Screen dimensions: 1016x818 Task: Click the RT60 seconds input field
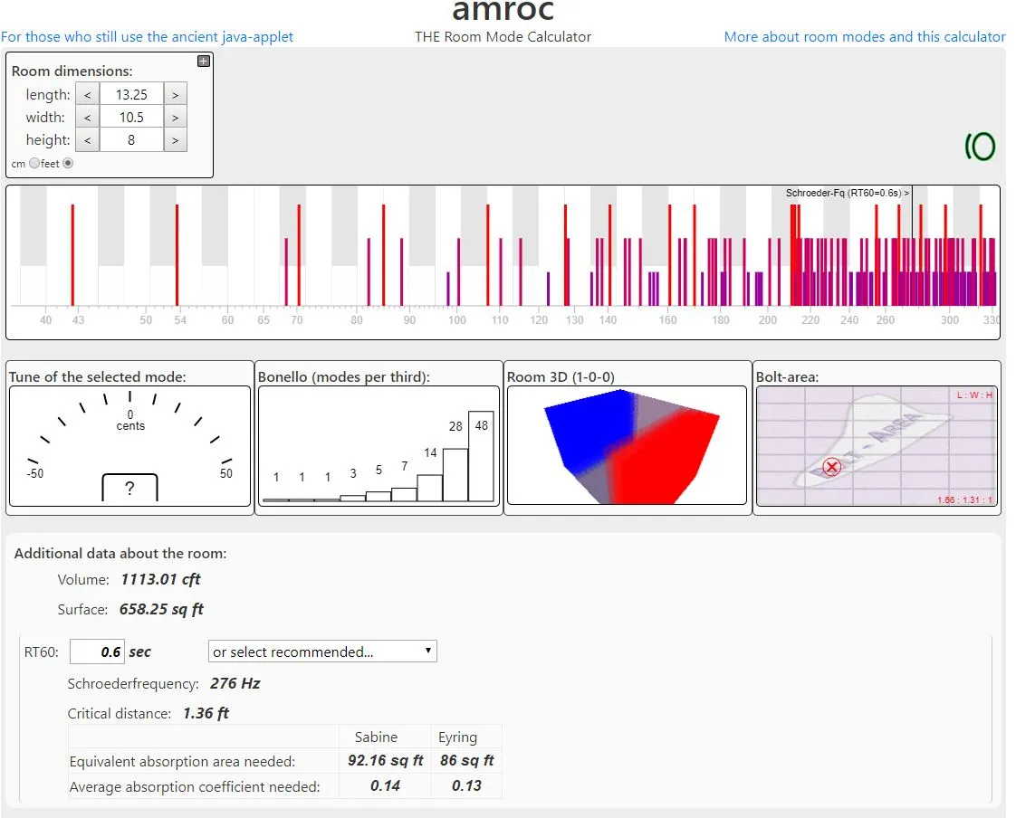(97, 652)
